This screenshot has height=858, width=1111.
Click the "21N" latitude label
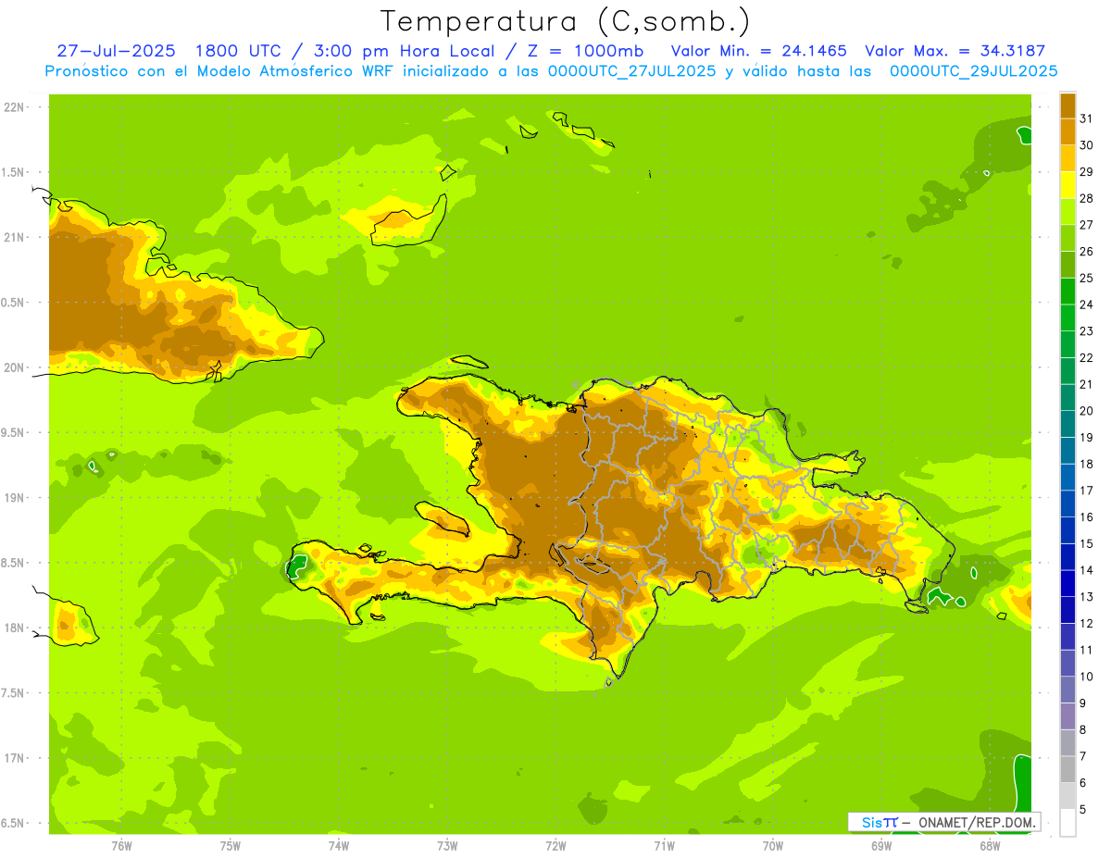(16, 237)
